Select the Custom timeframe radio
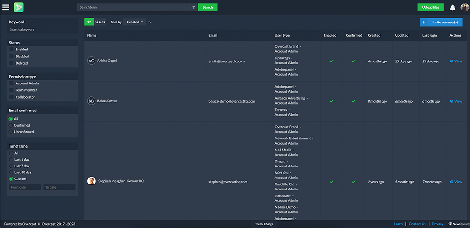 point(11,179)
